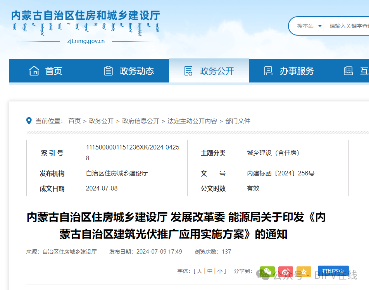Select the 政务公开 navigation tab
Viewport: 369px width, 290px height.
pyautogui.click(x=209, y=71)
